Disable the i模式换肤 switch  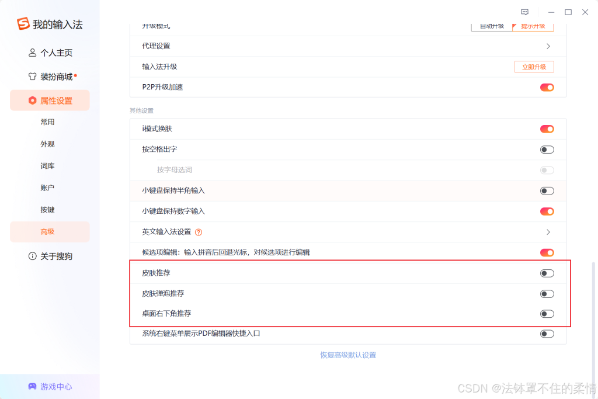pos(547,129)
